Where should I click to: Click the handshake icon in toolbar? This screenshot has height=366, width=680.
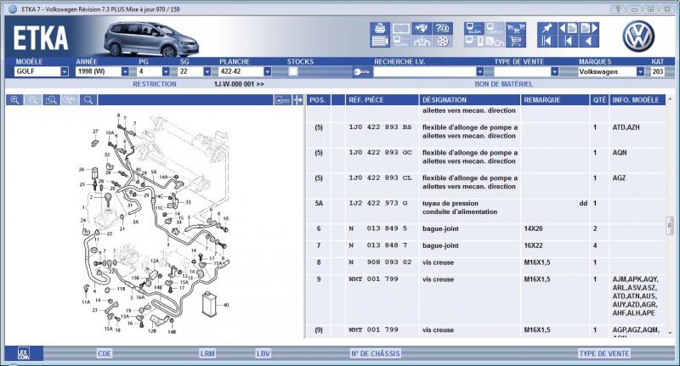422,28
